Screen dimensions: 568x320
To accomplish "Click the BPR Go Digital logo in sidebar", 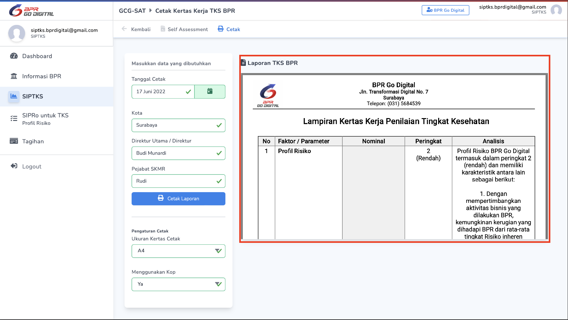I will 32,11.
